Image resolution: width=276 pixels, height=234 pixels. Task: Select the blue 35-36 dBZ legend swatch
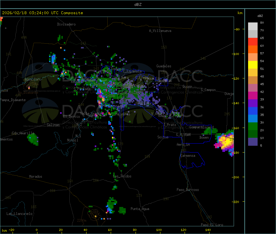[253, 111]
